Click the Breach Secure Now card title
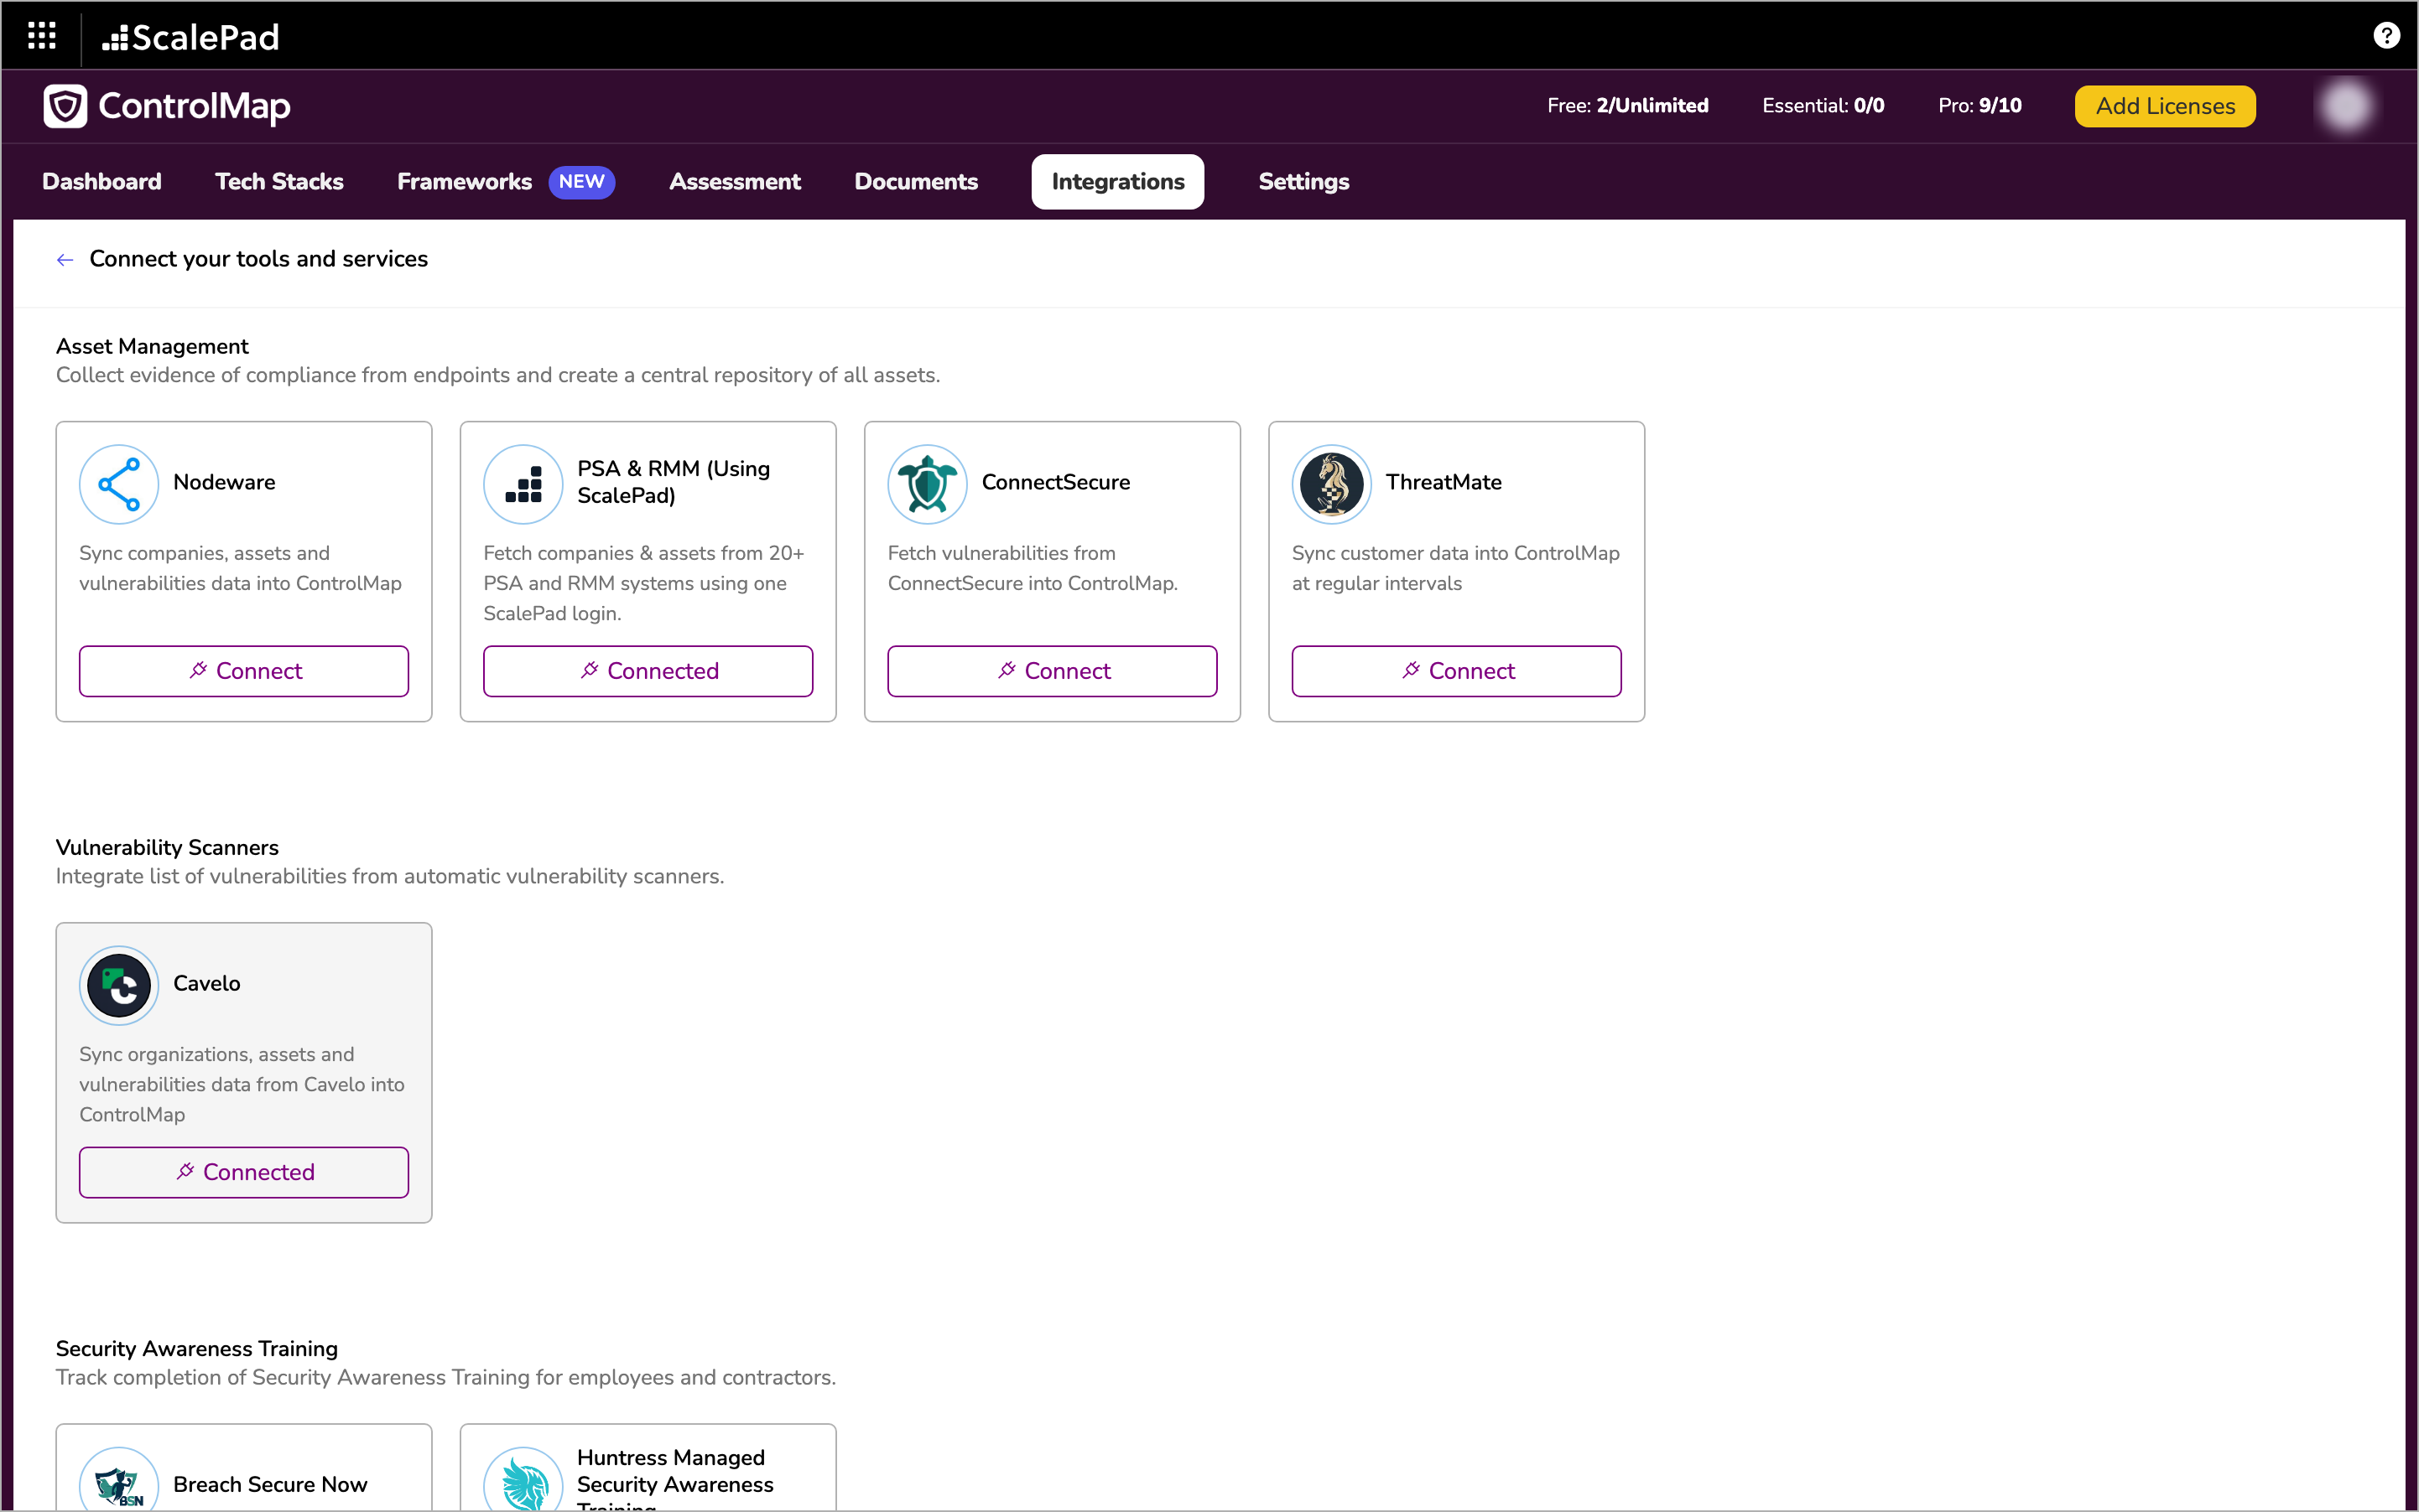This screenshot has width=2419, height=1512. pos(270,1484)
